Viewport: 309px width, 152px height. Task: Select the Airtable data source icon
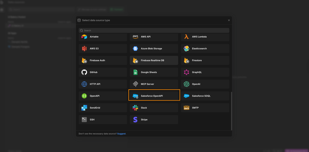click(84, 37)
